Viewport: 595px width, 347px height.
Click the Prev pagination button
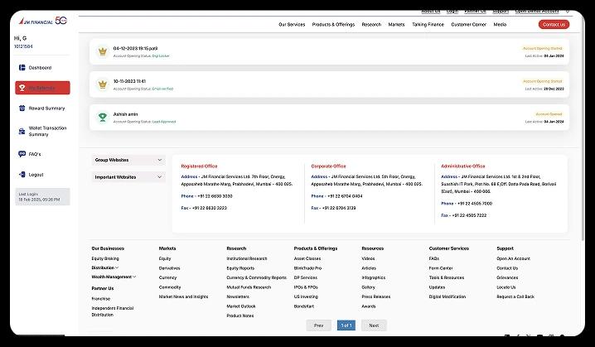pyautogui.click(x=318, y=325)
